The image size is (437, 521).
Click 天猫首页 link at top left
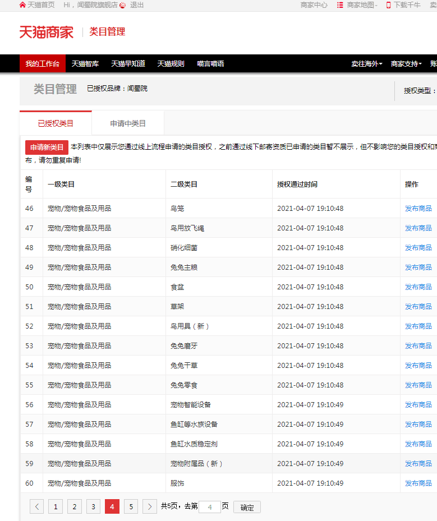[x=41, y=5]
